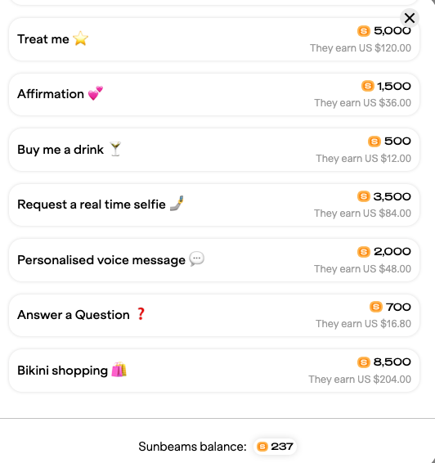Close the gift options popup
This screenshot has width=435, height=463.
coord(410,18)
